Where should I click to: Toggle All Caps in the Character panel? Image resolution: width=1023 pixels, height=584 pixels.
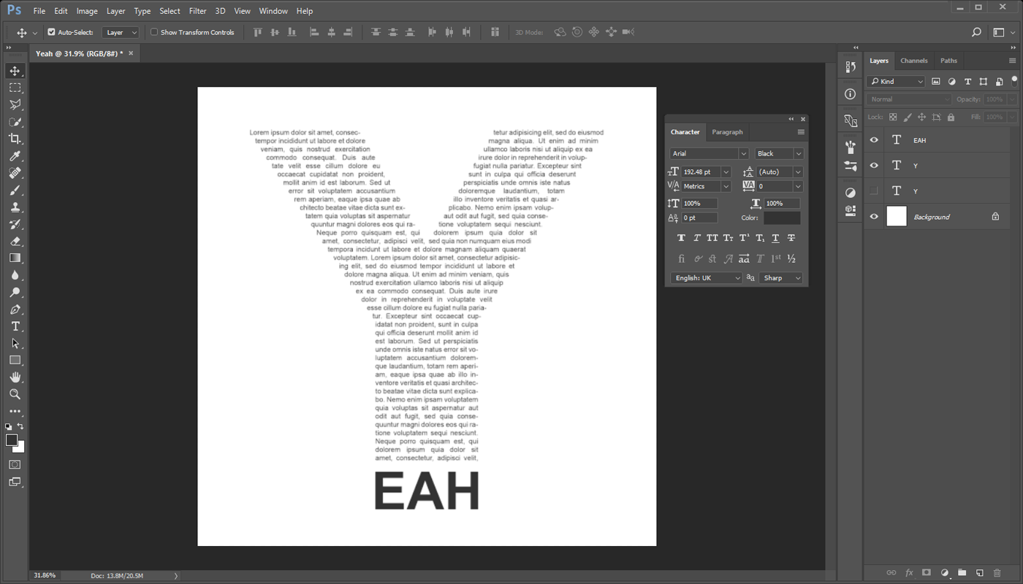[712, 237]
